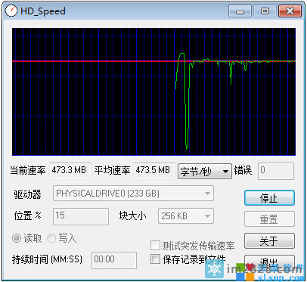Click the 块大小 label
307x282 pixels.
(x=132, y=216)
